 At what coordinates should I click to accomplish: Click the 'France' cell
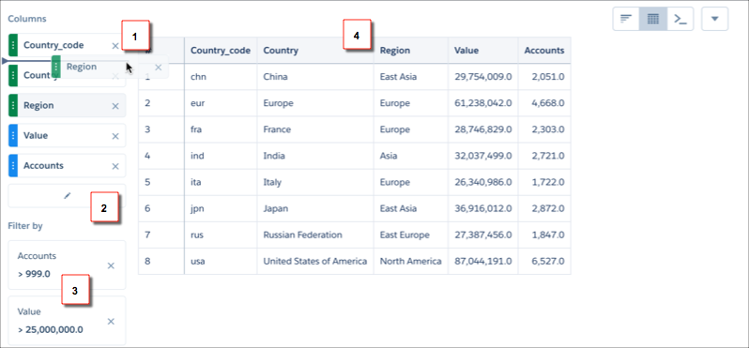coord(315,129)
